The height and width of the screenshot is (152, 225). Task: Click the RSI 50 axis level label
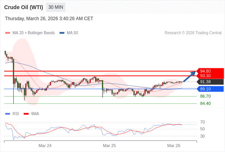coord(202,129)
